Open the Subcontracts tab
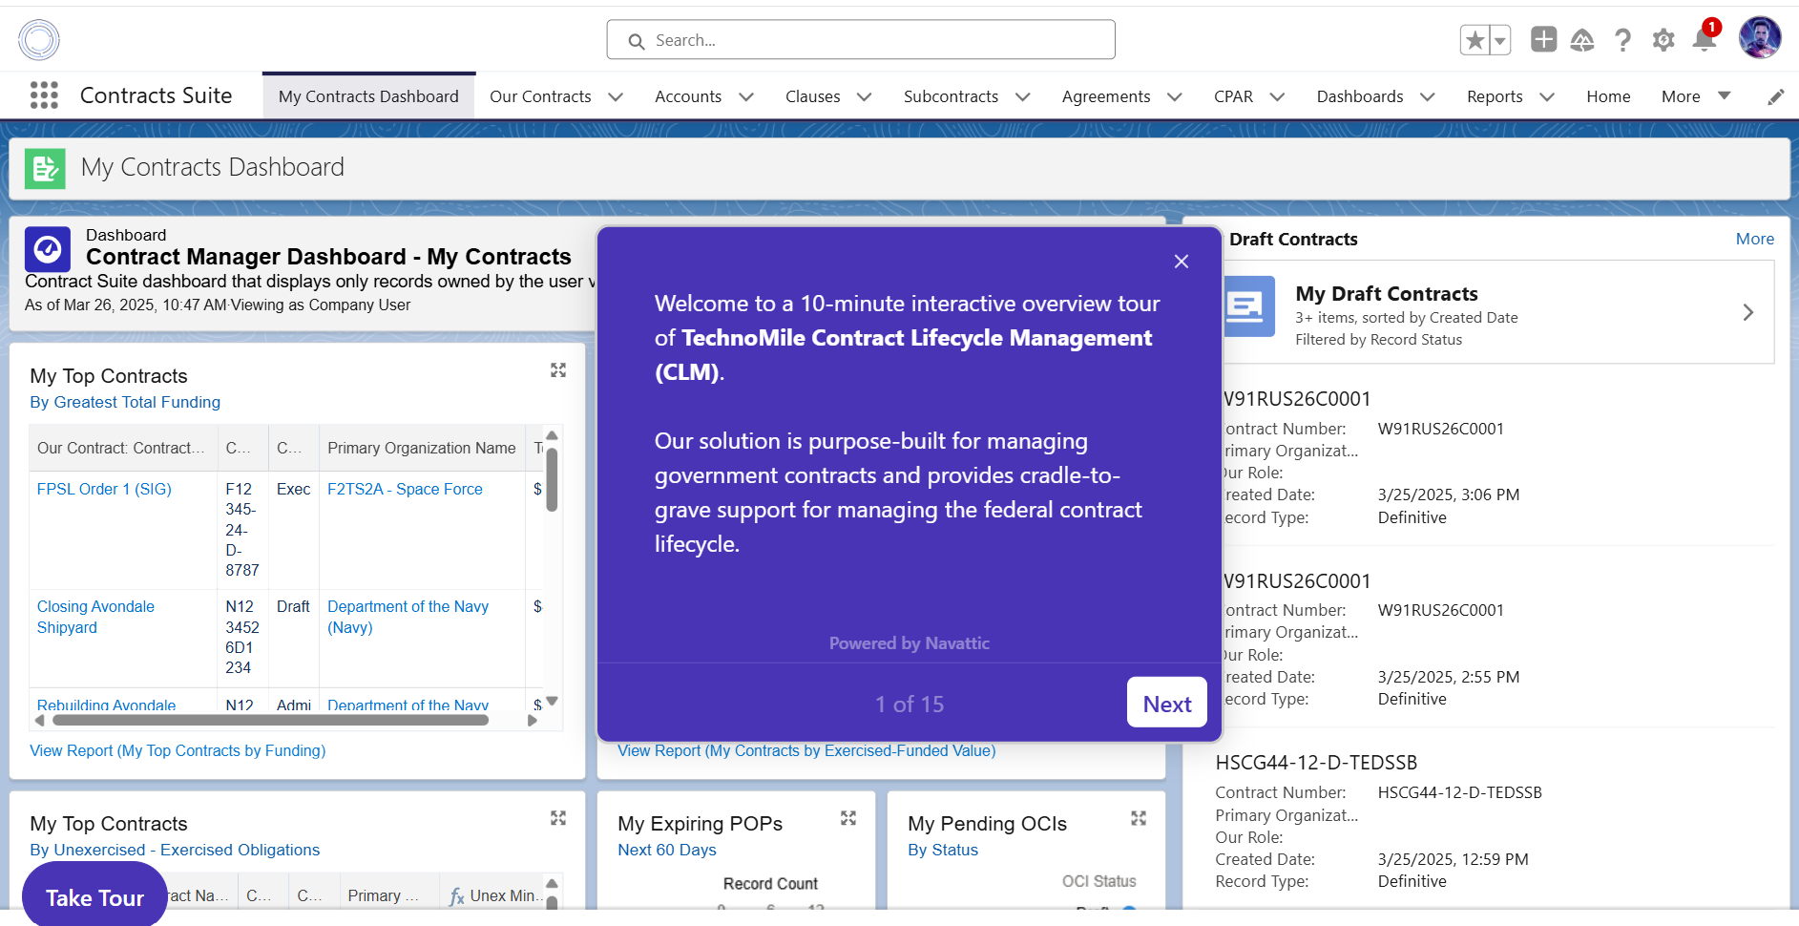The height and width of the screenshot is (926, 1799). click(951, 96)
